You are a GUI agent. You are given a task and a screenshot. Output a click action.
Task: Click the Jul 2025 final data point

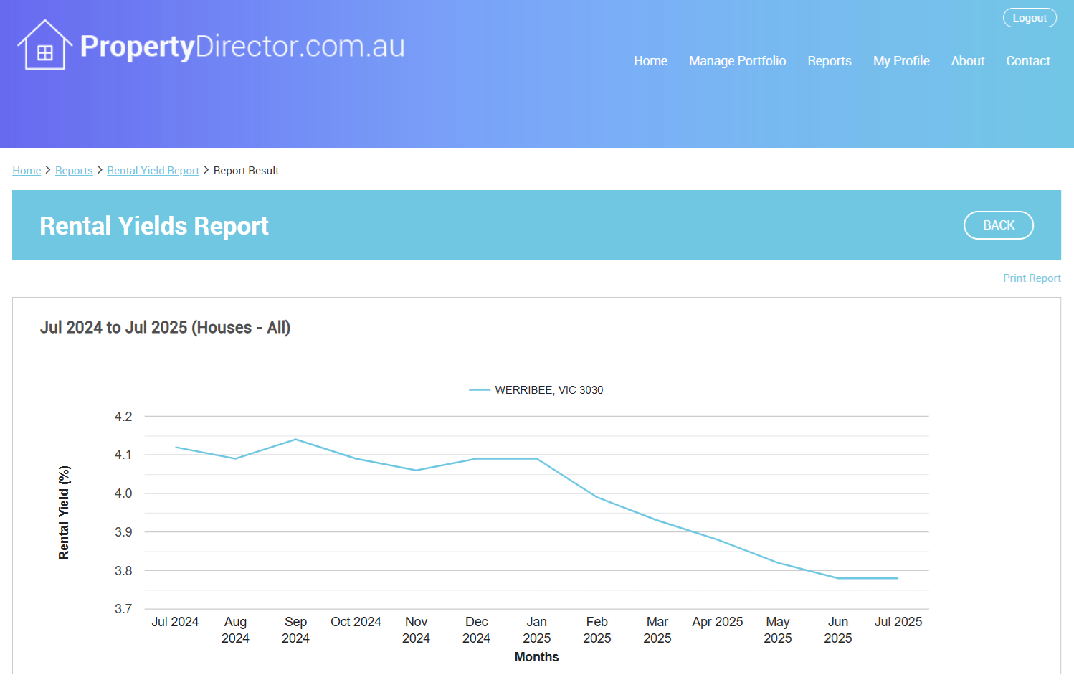[x=898, y=578]
